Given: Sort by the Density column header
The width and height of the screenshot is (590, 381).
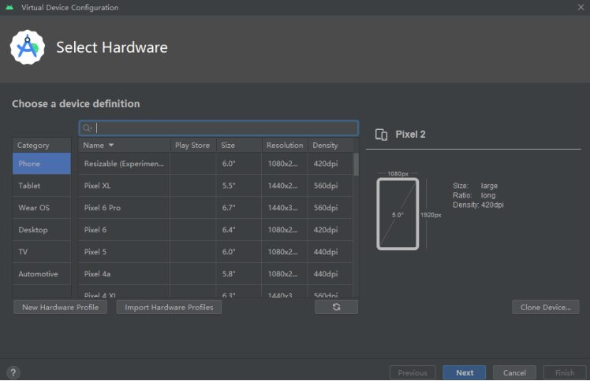Looking at the screenshot, I should pos(330,146).
